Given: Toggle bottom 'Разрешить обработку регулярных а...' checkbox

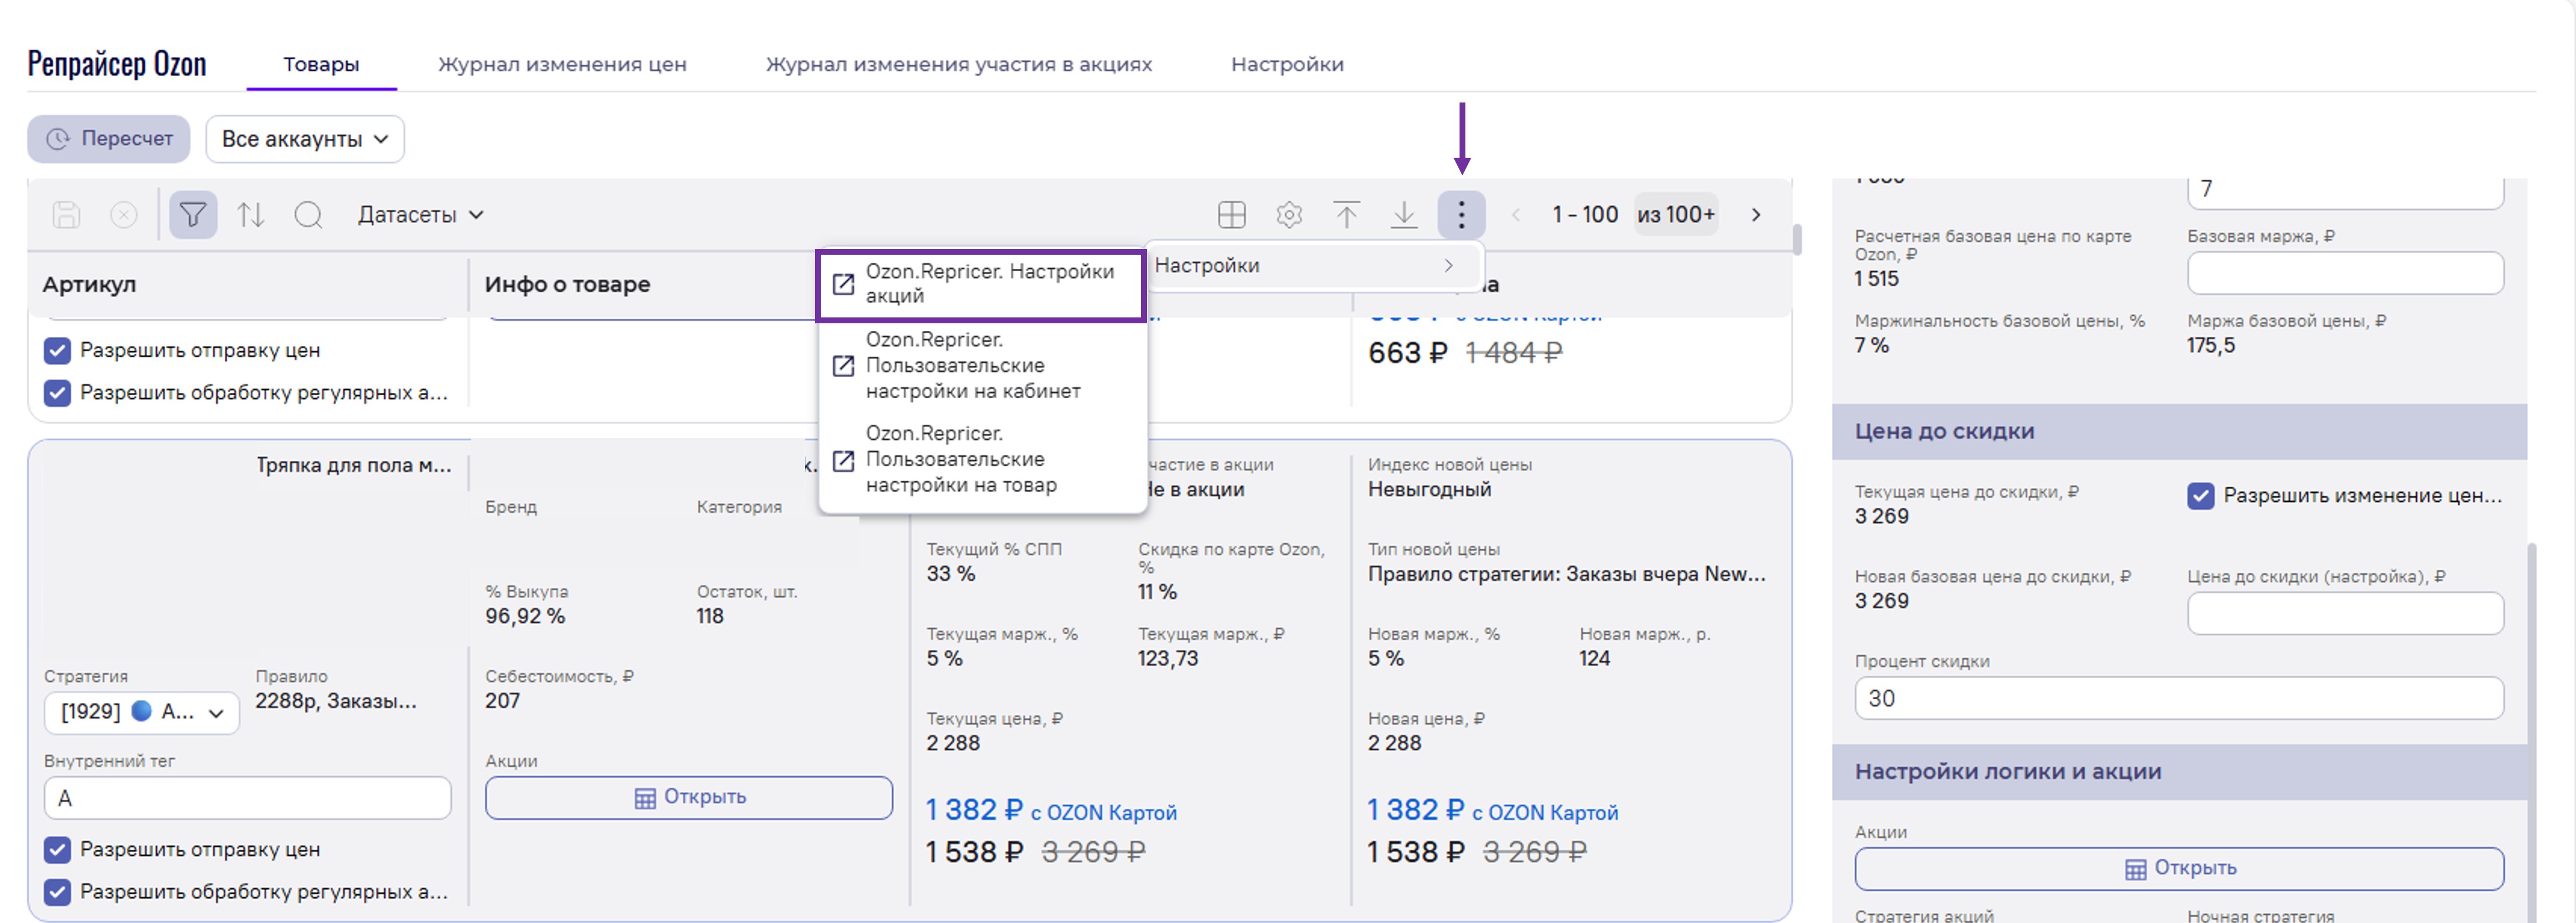Looking at the screenshot, I should pyautogui.click(x=57, y=891).
